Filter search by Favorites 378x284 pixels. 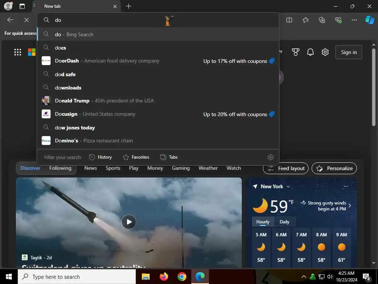click(x=136, y=157)
